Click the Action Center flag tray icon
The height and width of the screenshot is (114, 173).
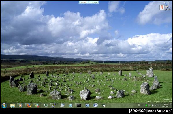click(153, 106)
